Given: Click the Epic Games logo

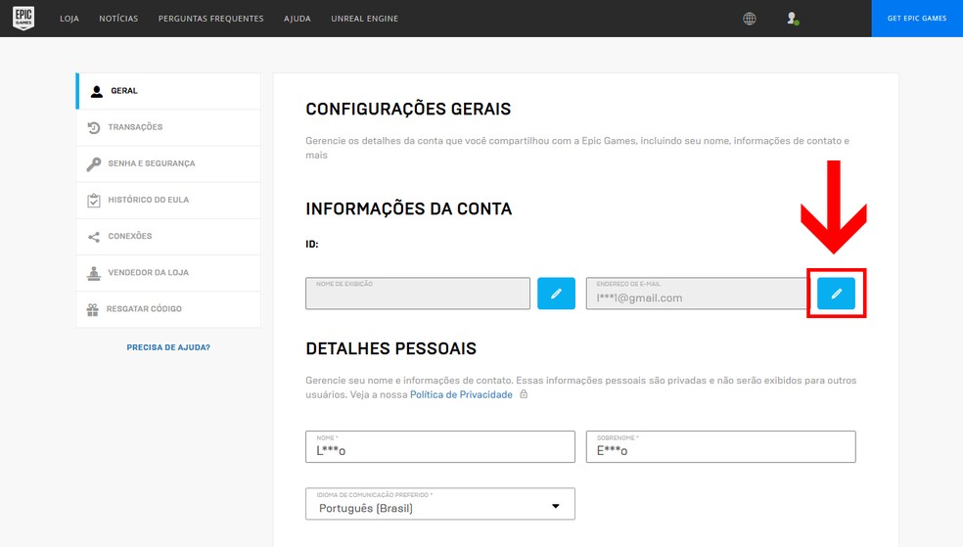Looking at the screenshot, I should pyautogui.click(x=23, y=19).
